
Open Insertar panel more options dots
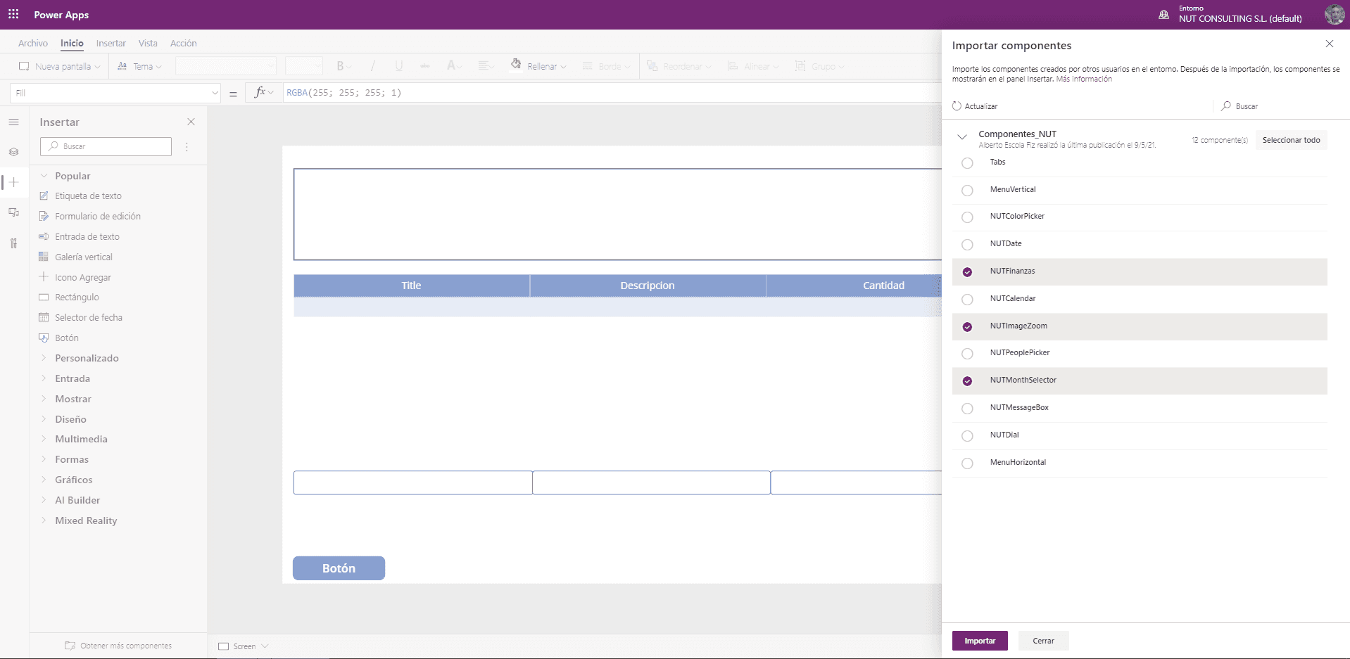pos(187,146)
